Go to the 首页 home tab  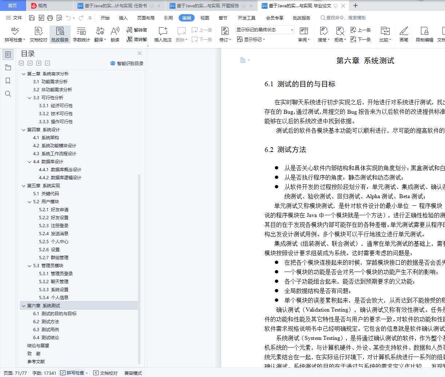click(x=12, y=5)
